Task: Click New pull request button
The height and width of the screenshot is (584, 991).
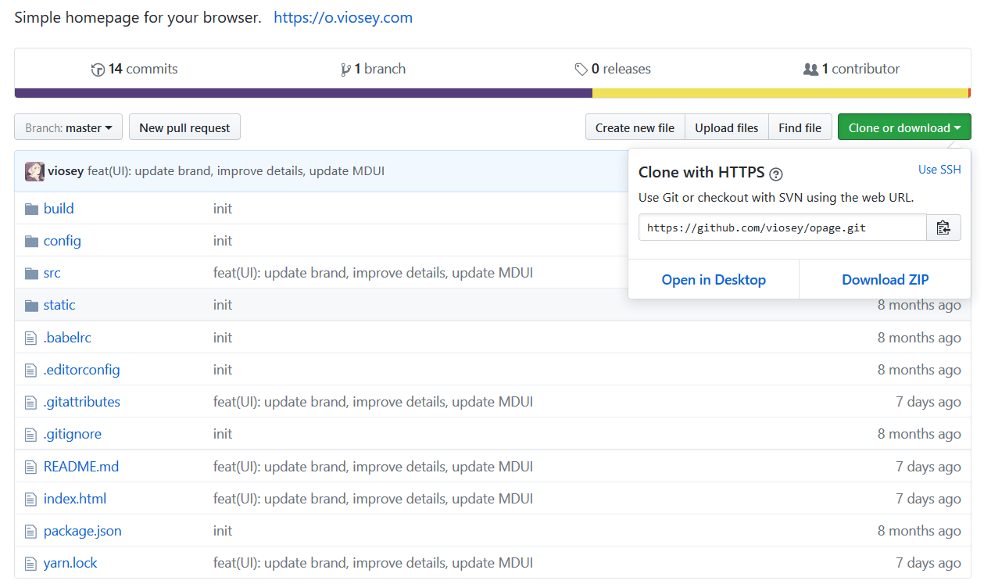Action: (184, 127)
